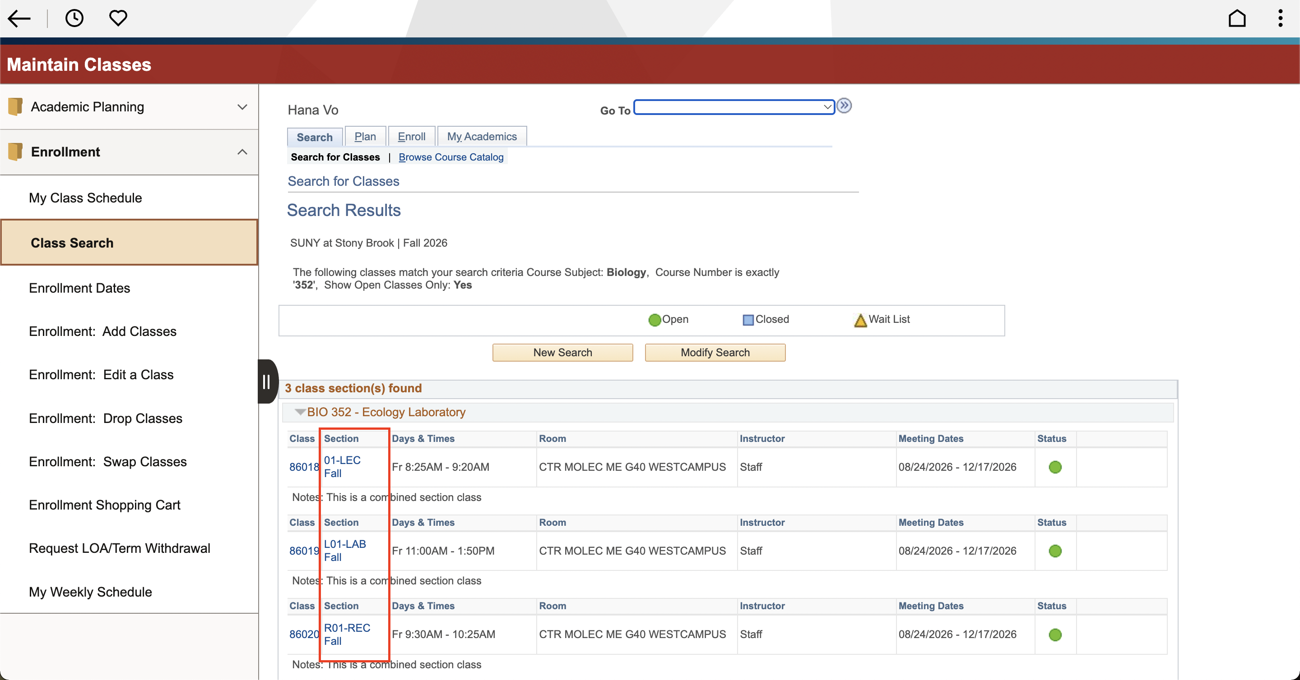Open Enrollment Shopping Cart
Viewport: 1300px width, 680px height.
pyautogui.click(x=129, y=505)
